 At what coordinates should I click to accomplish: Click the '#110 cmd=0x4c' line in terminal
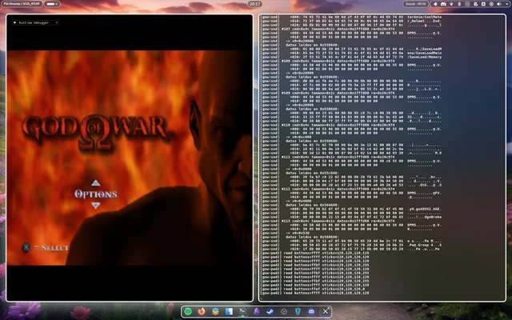point(338,125)
